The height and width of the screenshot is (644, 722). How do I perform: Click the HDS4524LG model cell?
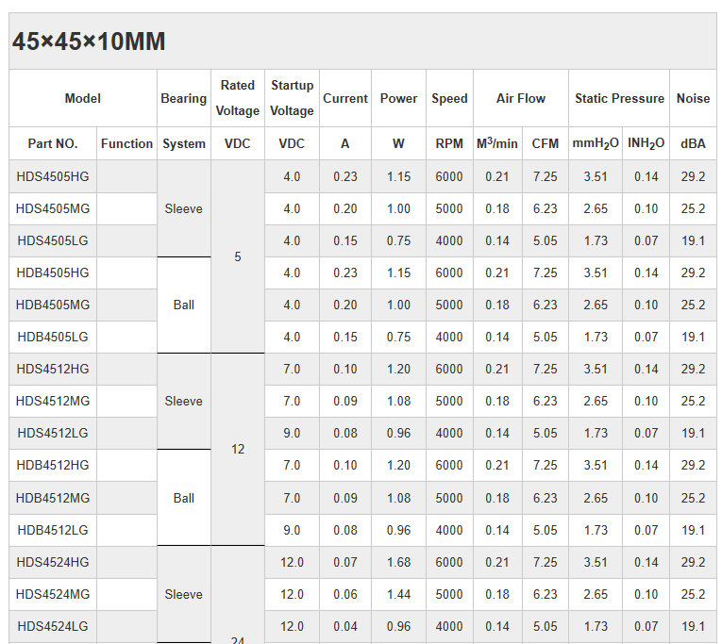(x=53, y=626)
